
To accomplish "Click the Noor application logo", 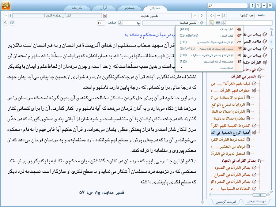I will 6,5.
